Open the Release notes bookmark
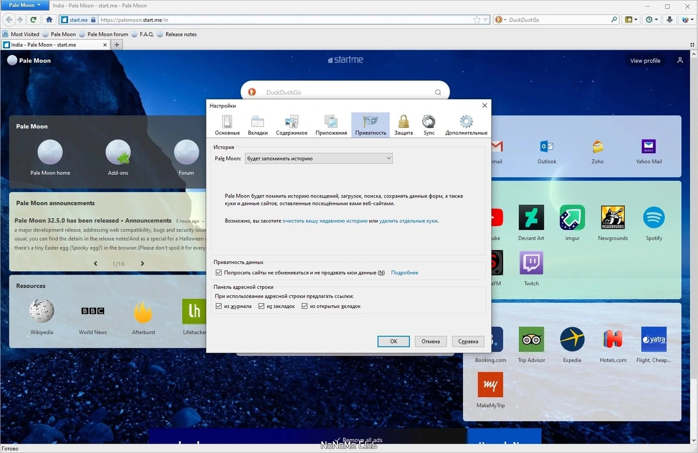Screen dimensions: 698x453 coord(177,34)
